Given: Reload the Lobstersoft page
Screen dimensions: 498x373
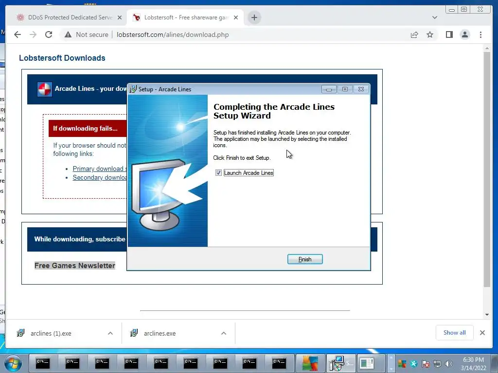Looking at the screenshot, I should (49, 34).
